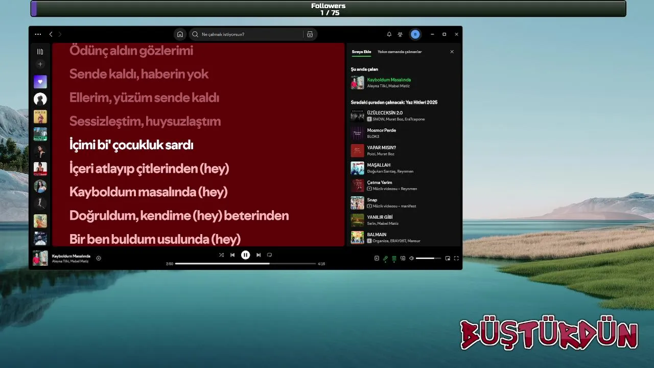Open the three-dots app menu
The image size is (654, 368).
coord(38,34)
